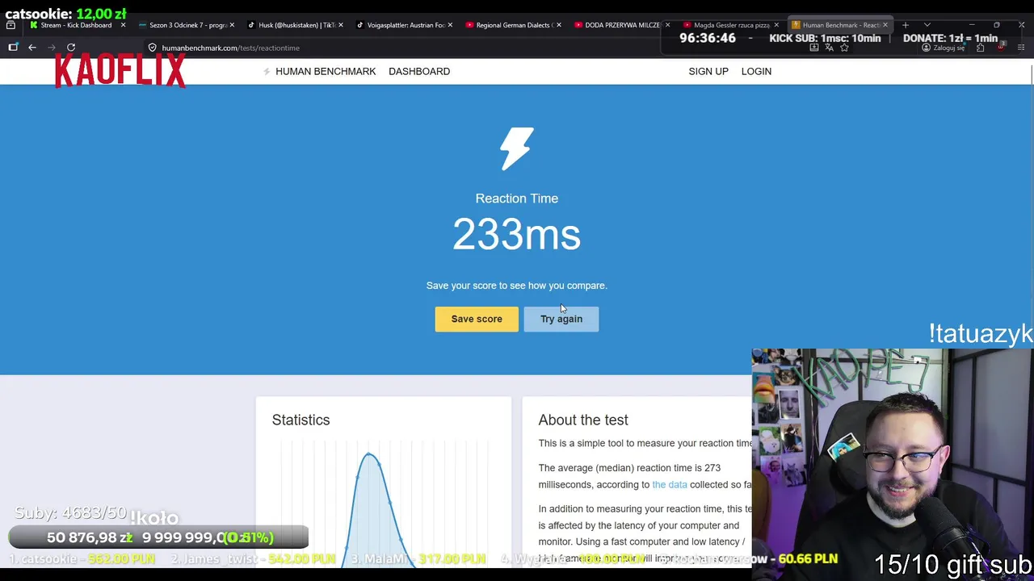This screenshot has width=1034, height=581.
Task: Click the Statistics heading
Action: pyautogui.click(x=301, y=420)
